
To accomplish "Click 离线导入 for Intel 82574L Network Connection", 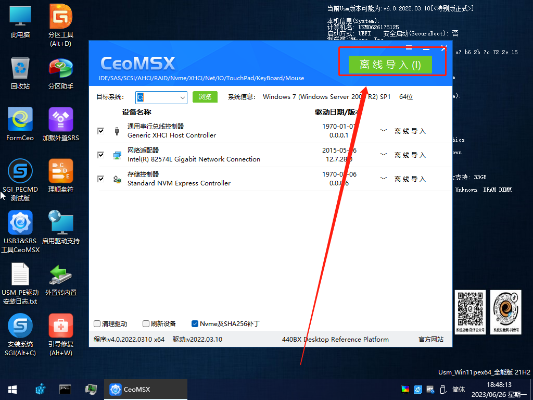I will coord(410,155).
